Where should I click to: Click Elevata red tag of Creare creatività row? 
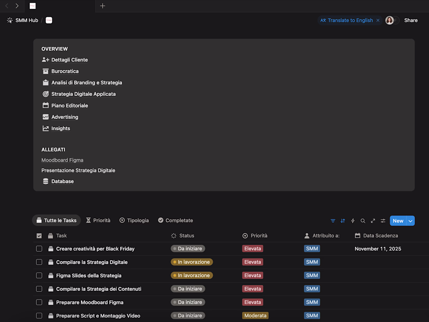point(253,249)
